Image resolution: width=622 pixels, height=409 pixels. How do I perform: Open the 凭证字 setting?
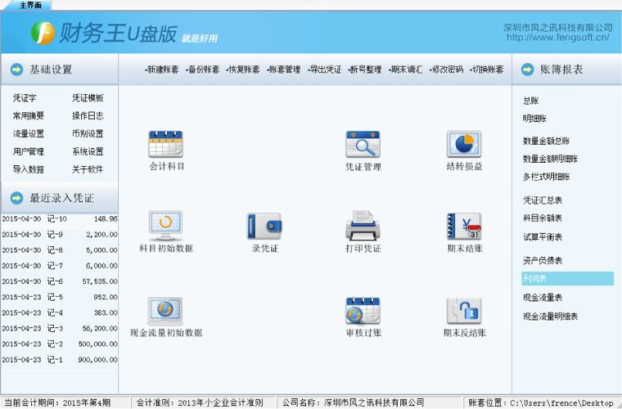coord(25,98)
